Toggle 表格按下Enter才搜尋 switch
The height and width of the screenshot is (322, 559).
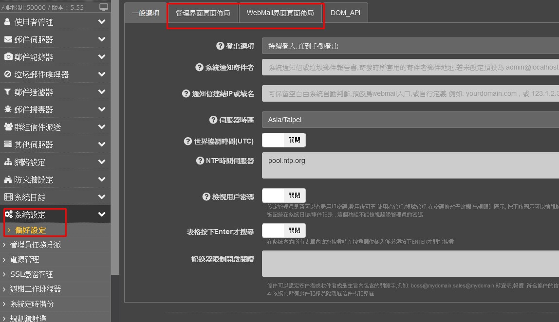pos(284,231)
